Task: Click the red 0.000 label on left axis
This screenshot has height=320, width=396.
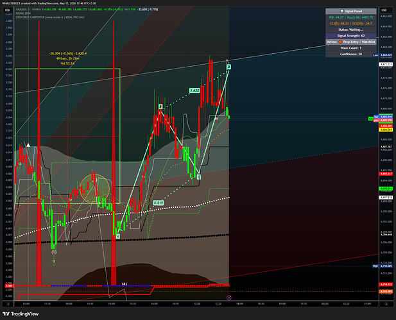Action: coord(9,285)
